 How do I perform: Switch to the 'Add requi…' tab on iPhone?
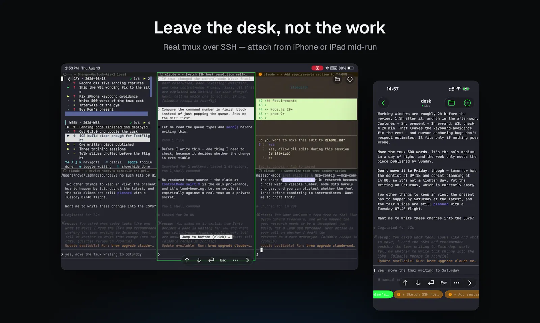pyautogui.click(x=462, y=294)
